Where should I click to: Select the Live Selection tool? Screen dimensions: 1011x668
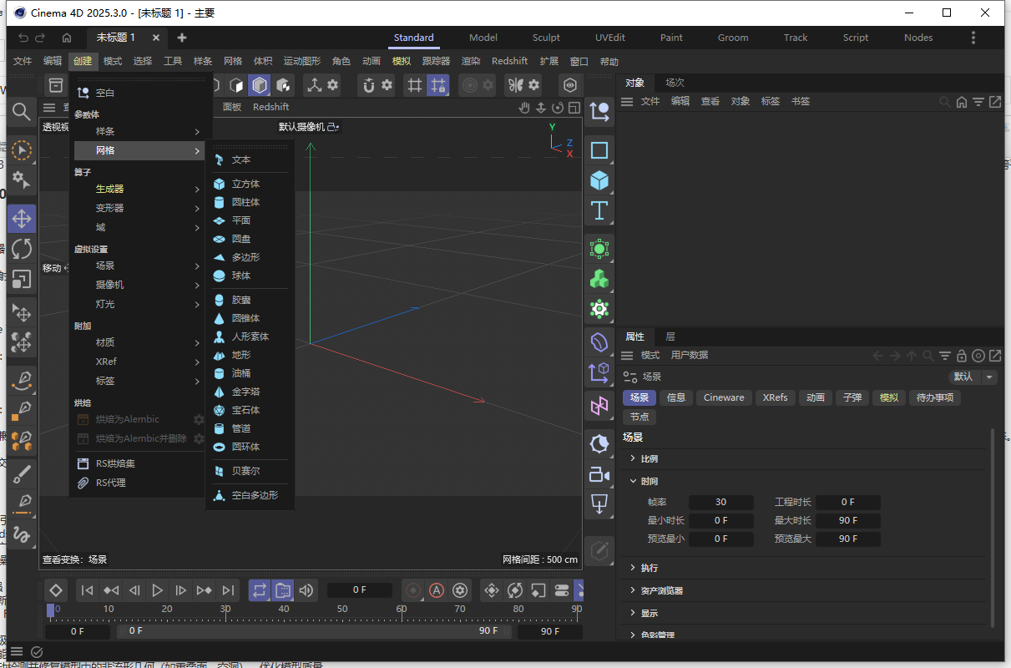(22, 150)
